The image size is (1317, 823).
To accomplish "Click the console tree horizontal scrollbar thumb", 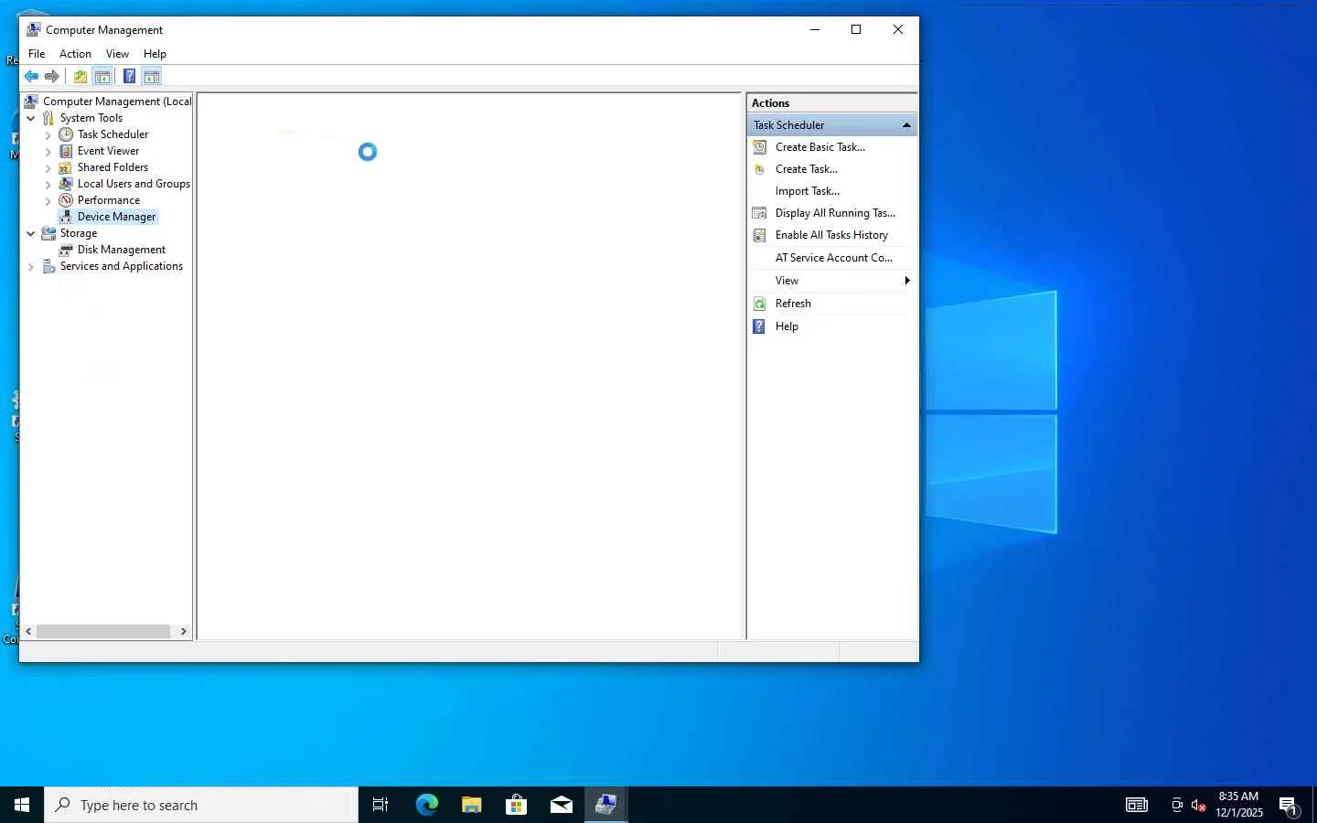I will pyautogui.click(x=103, y=632).
